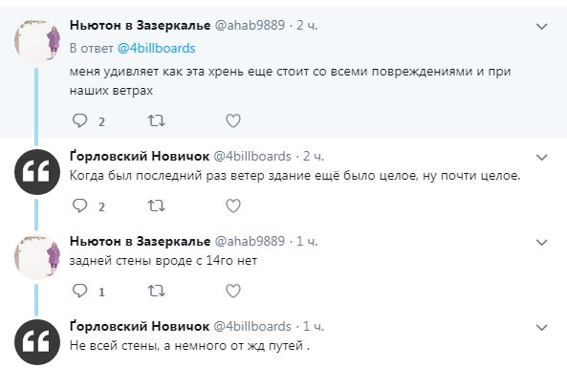Image resolution: width=567 pixels, height=368 pixels.
Task: Reply to the first tweet by ahab9889
Action: point(80,120)
